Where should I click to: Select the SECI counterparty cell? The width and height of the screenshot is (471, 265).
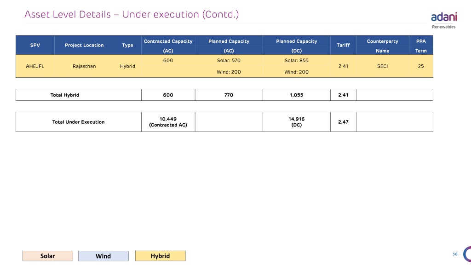coord(382,66)
